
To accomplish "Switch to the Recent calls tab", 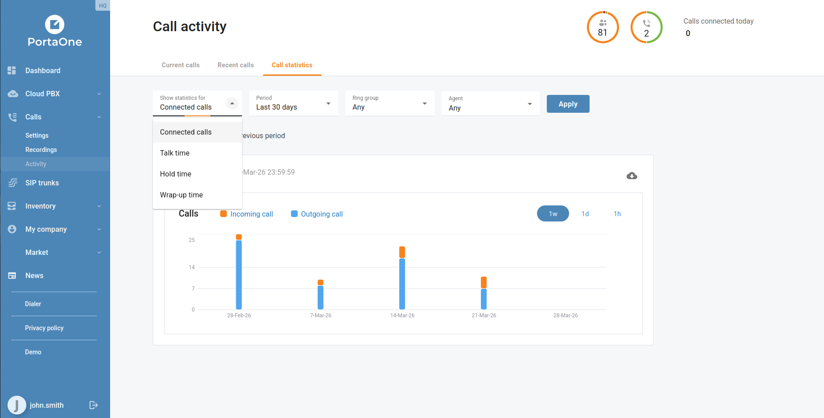I will point(235,65).
